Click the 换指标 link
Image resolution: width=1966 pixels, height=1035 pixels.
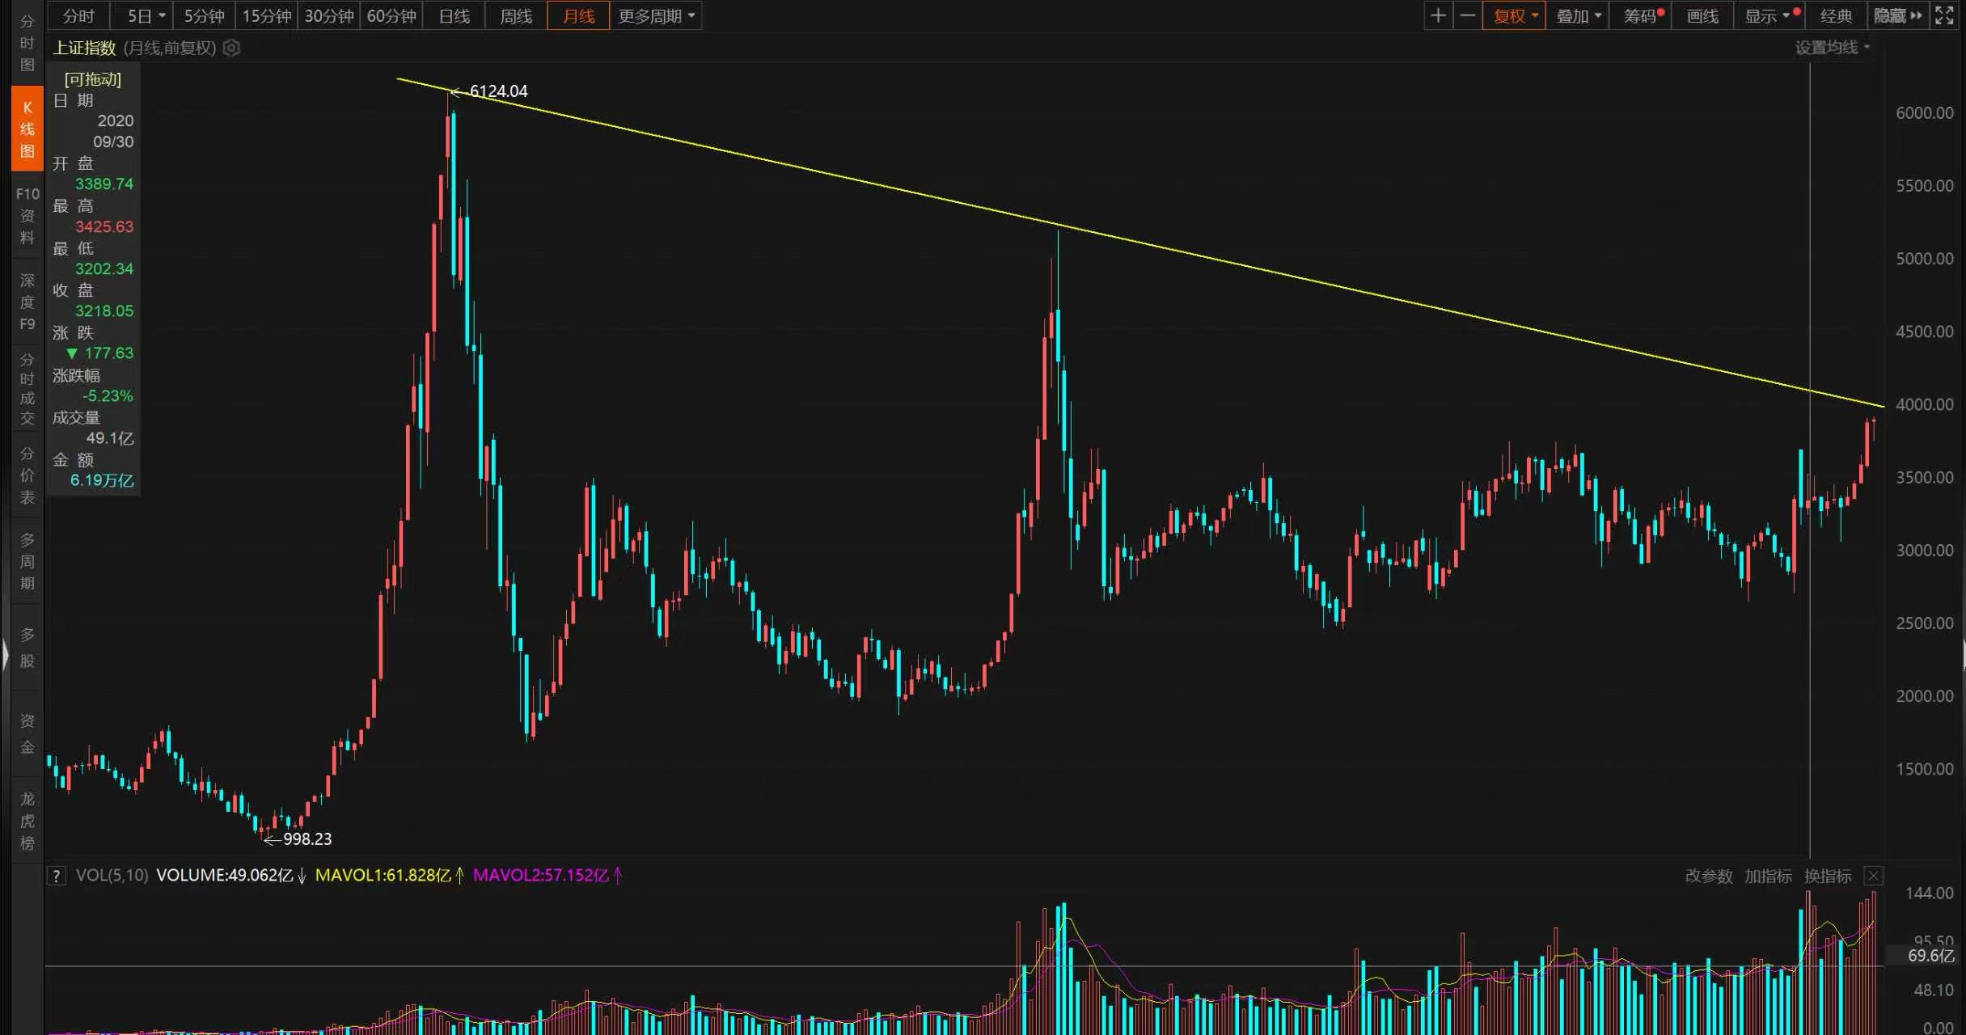click(x=1827, y=876)
